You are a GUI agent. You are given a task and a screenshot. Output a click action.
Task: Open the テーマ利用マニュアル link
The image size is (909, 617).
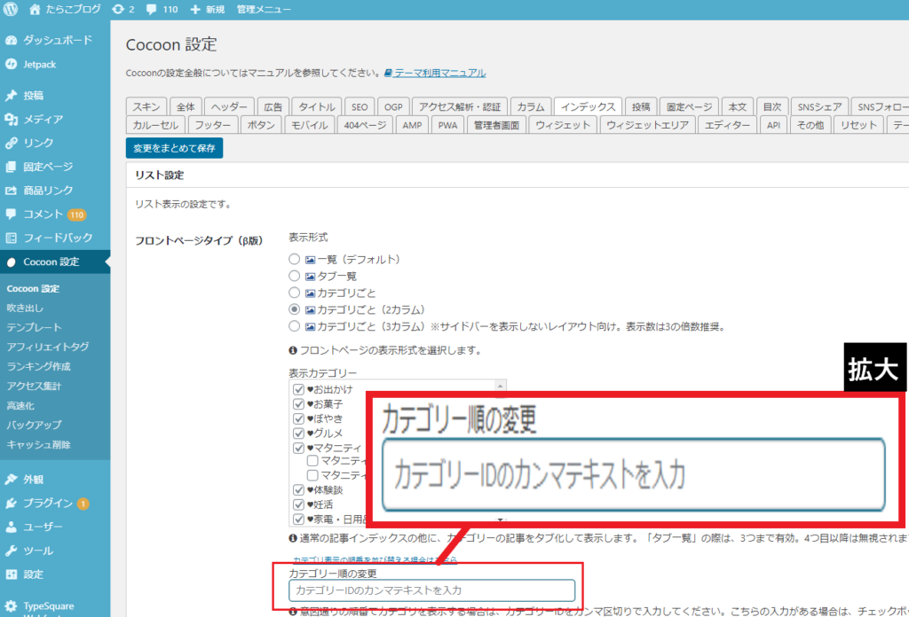(440, 73)
